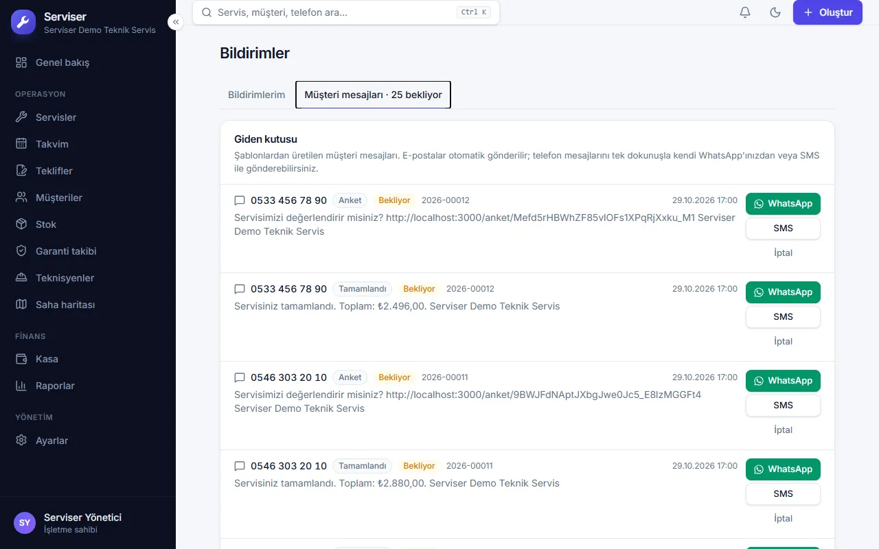
Task: Focus the Servis, müşteri, telefon search field
Action: (346, 12)
